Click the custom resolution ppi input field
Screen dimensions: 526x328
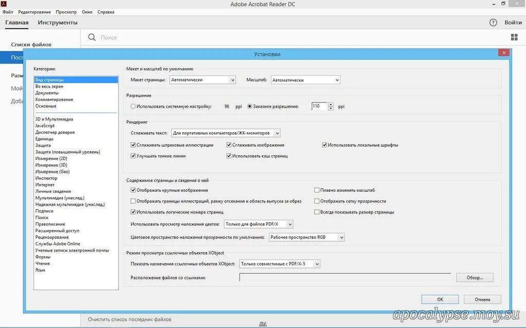319,106
